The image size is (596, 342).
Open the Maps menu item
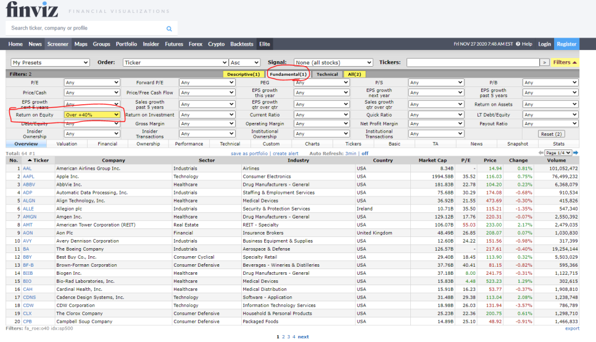click(81, 44)
